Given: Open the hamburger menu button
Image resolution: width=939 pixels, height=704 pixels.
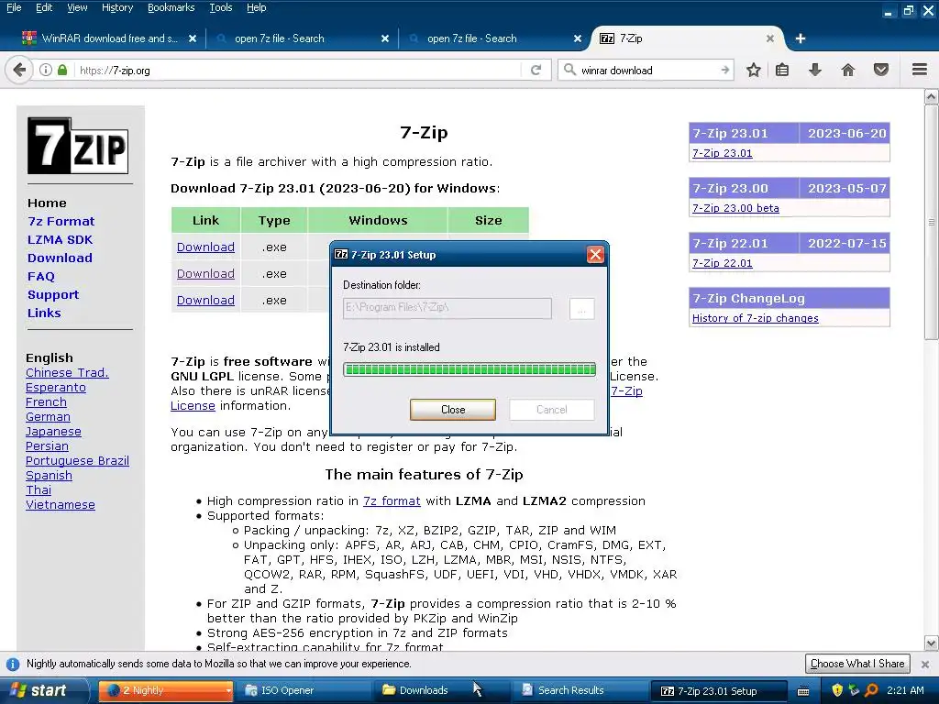Looking at the screenshot, I should (x=920, y=70).
